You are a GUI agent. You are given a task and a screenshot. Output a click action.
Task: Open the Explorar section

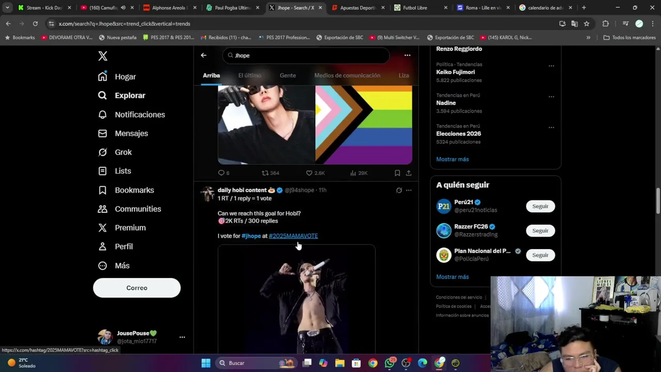121,96
